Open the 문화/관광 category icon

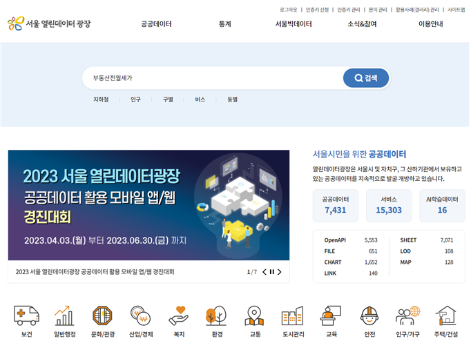[x=102, y=316]
